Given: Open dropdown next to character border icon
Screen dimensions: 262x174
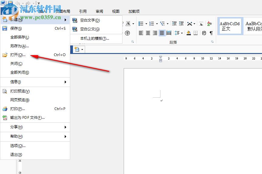Looking at the screenshot, I should [x=133, y=24].
